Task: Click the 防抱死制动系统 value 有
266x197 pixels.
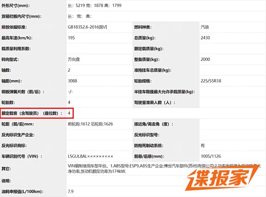Action: (x=203, y=146)
